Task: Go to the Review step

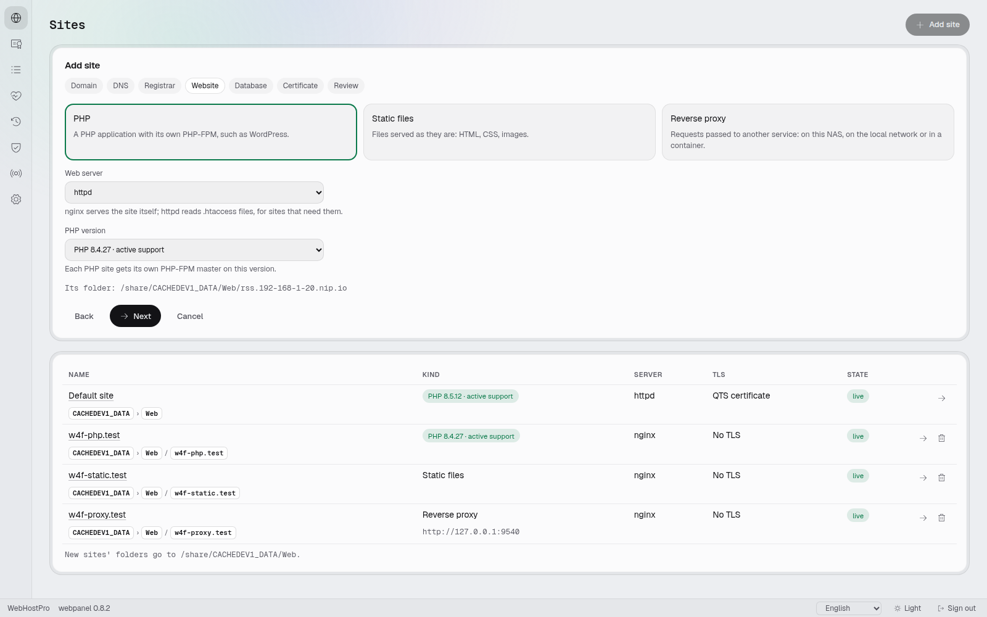Action: tap(346, 86)
